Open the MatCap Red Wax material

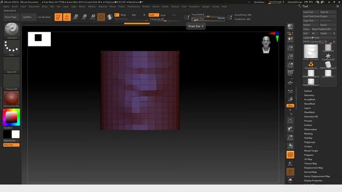12,99
